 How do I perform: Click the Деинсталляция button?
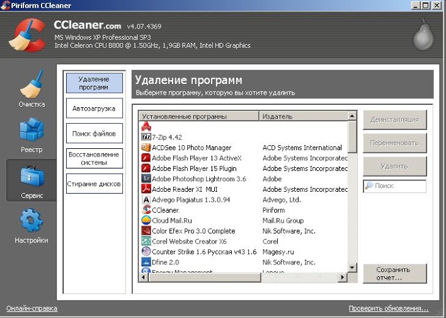tap(395, 120)
